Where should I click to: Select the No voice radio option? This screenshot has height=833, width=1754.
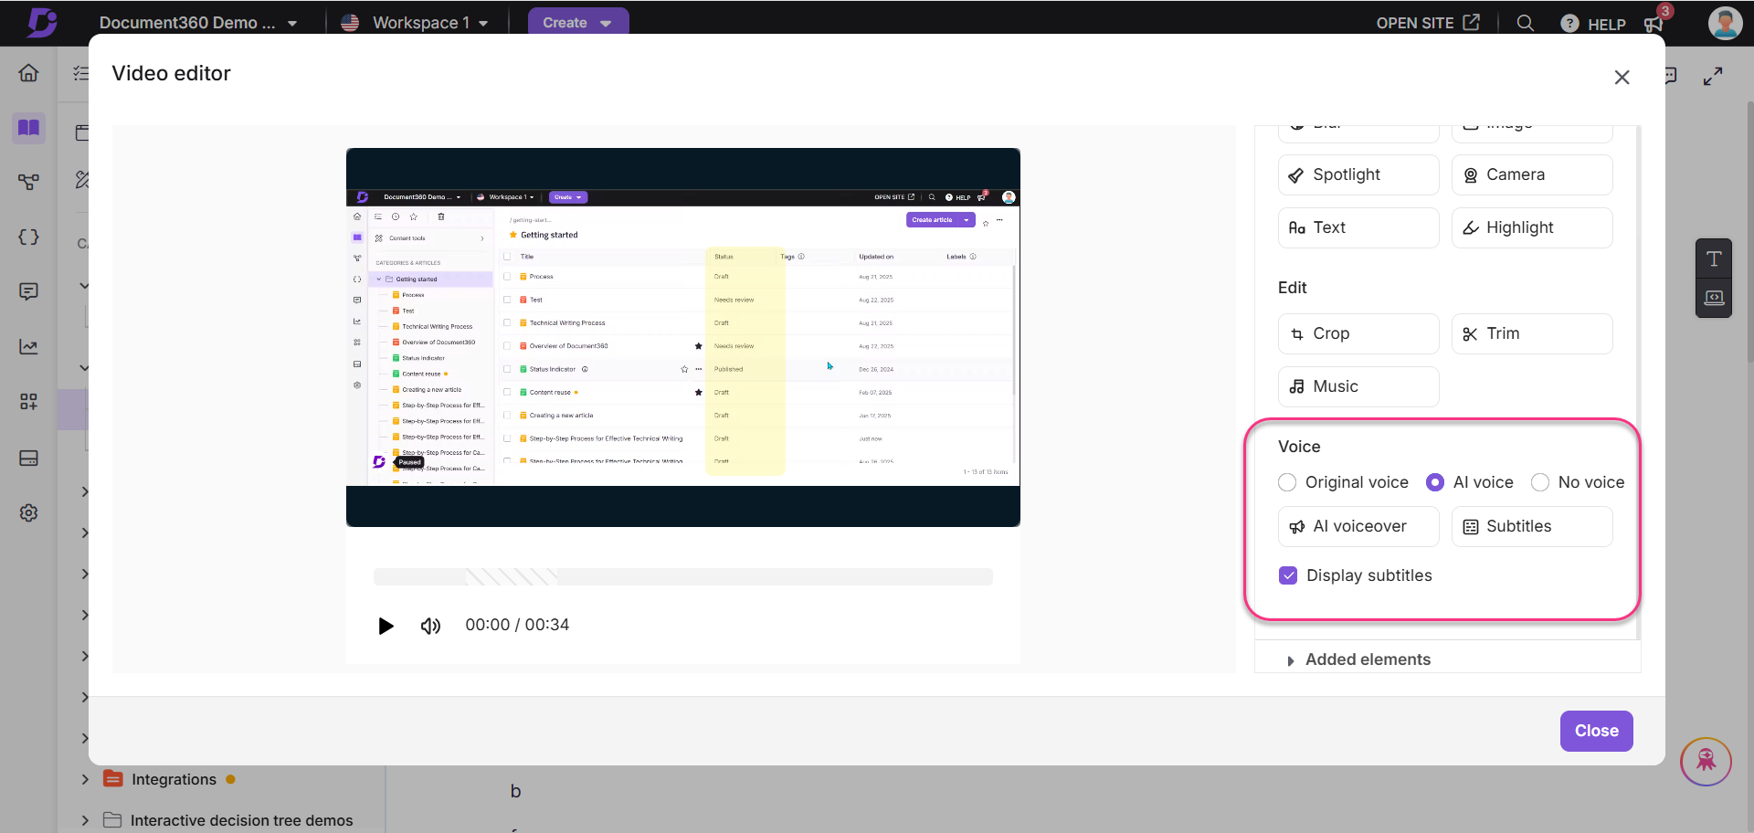pos(1540,482)
